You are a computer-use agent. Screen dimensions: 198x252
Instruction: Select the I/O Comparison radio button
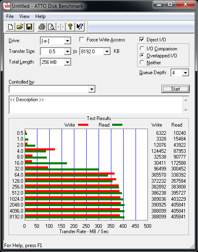coord(142,48)
